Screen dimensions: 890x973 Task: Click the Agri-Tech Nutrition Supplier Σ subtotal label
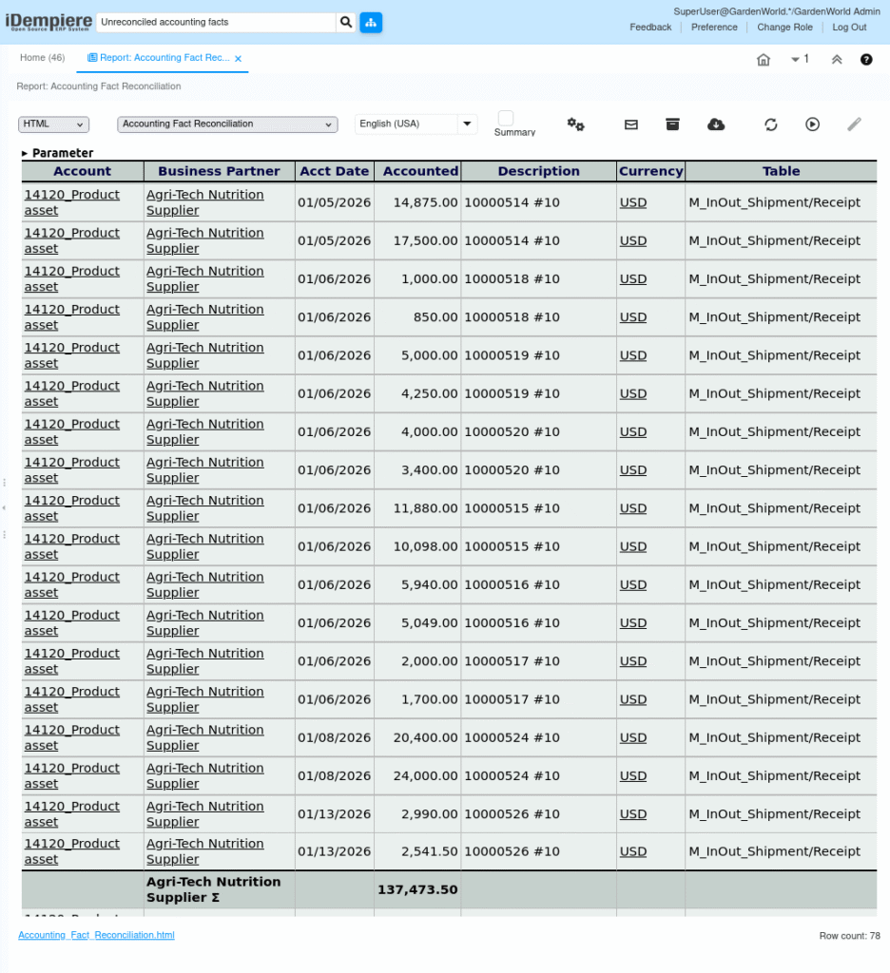pos(214,889)
